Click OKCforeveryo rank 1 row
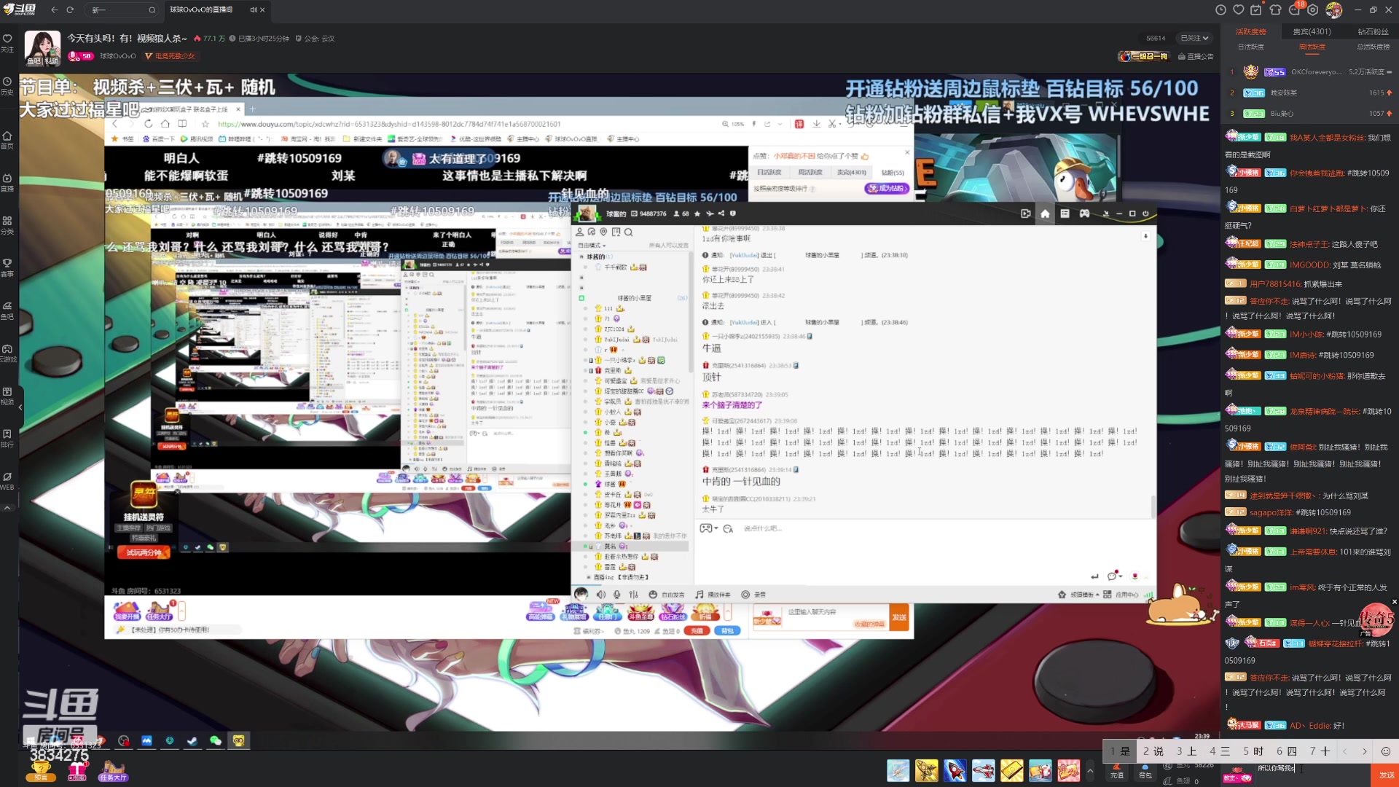Viewport: 1399px width, 787px height. tap(1309, 71)
